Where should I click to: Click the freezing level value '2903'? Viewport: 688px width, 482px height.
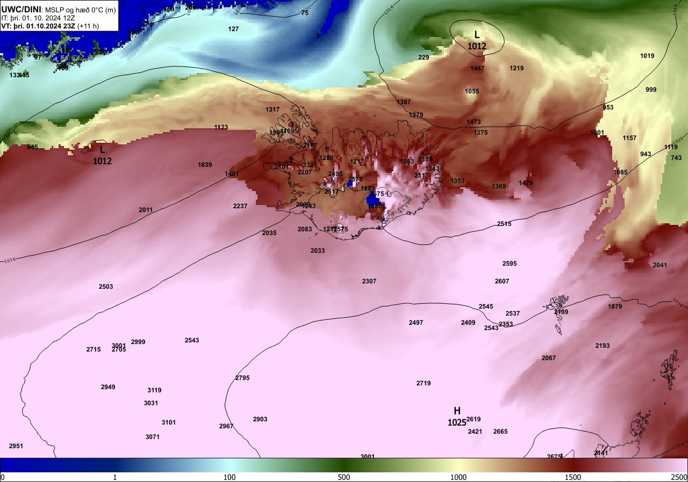pyautogui.click(x=260, y=419)
